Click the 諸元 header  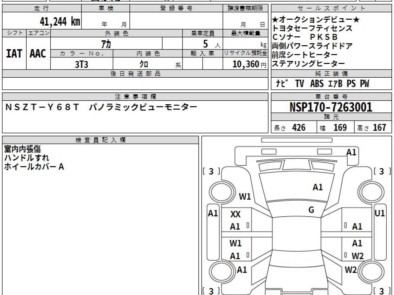click(332, 117)
